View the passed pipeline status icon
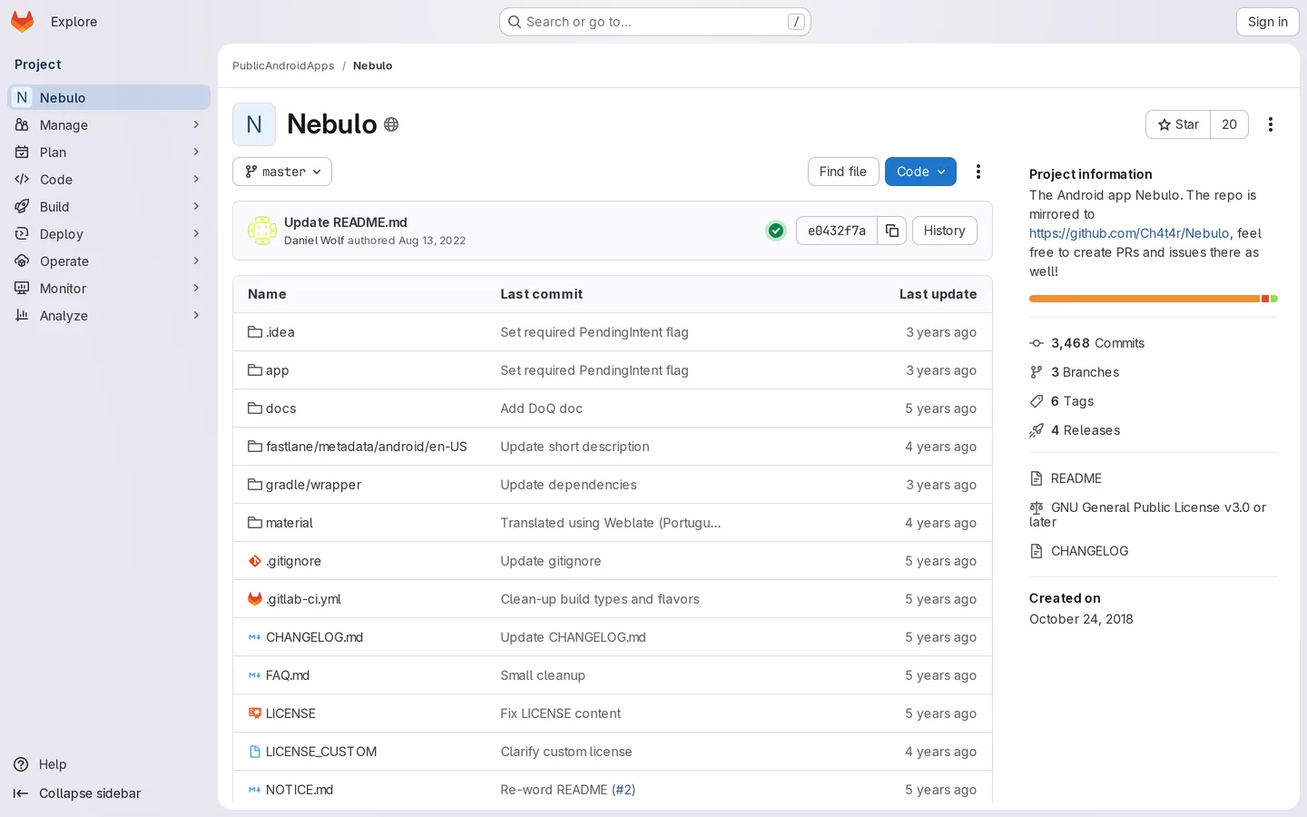Image resolution: width=1307 pixels, height=817 pixels. tap(776, 231)
